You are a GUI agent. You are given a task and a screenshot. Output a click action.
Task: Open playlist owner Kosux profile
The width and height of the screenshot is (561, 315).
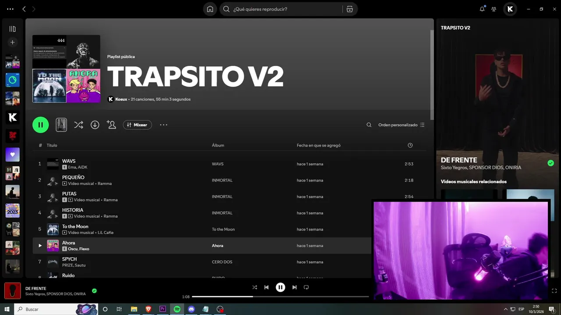point(121,99)
